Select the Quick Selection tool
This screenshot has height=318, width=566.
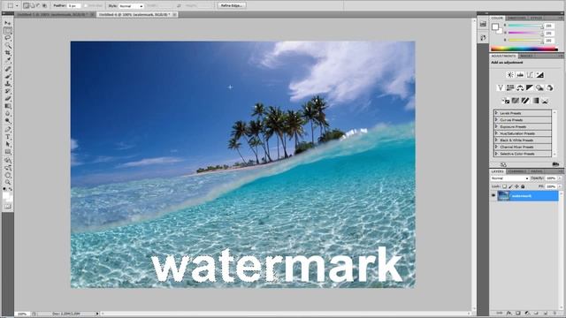8,45
